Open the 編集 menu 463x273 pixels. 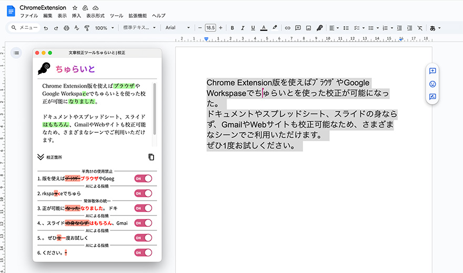(47, 16)
